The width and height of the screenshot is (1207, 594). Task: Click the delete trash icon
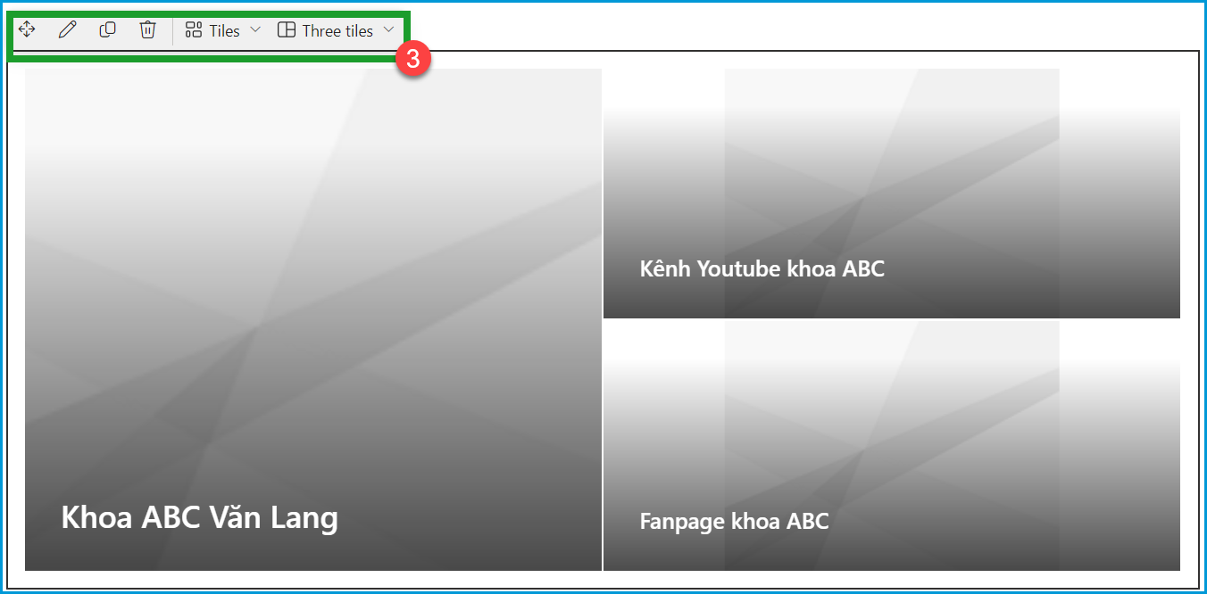pos(147,30)
